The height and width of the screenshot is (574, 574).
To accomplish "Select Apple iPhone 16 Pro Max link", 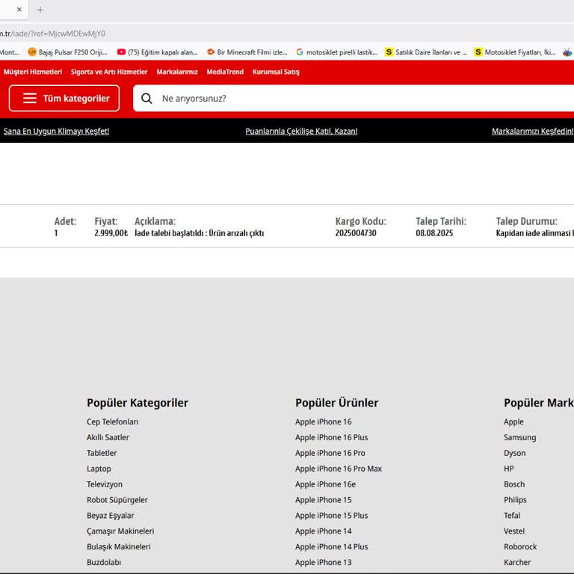I will pos(338,469).
